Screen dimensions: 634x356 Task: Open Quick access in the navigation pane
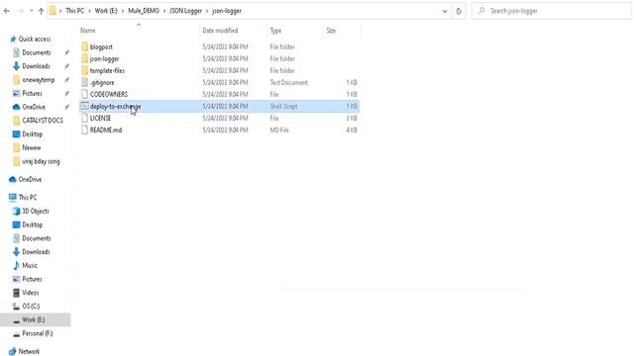tap(35, 40)
